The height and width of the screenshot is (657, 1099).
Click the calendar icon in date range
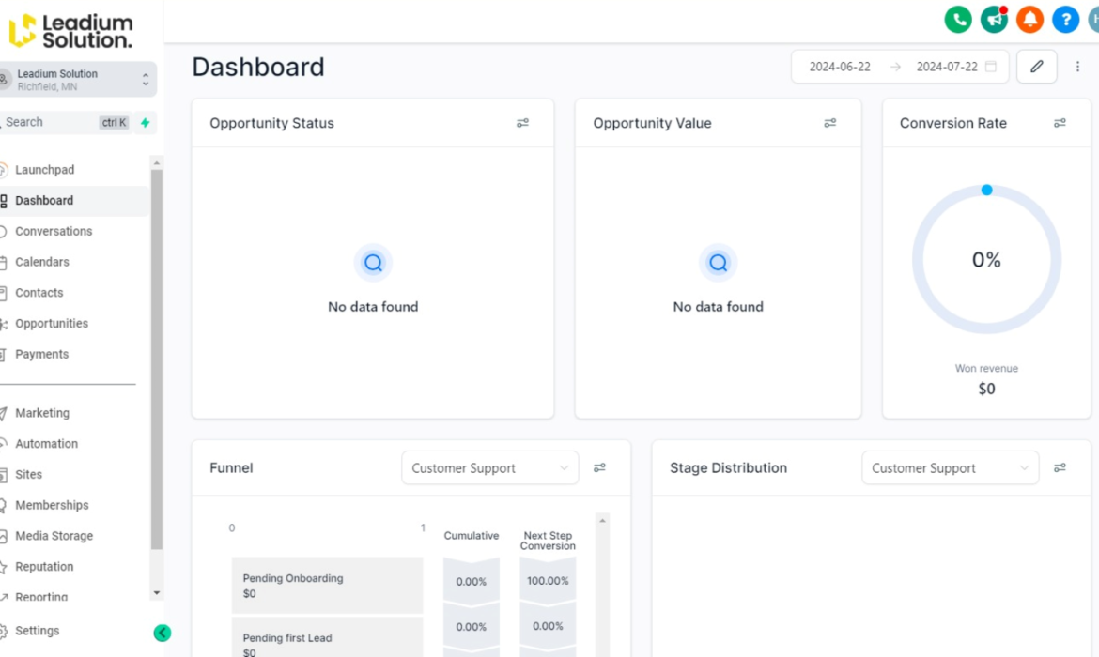[x=990, y=67]
